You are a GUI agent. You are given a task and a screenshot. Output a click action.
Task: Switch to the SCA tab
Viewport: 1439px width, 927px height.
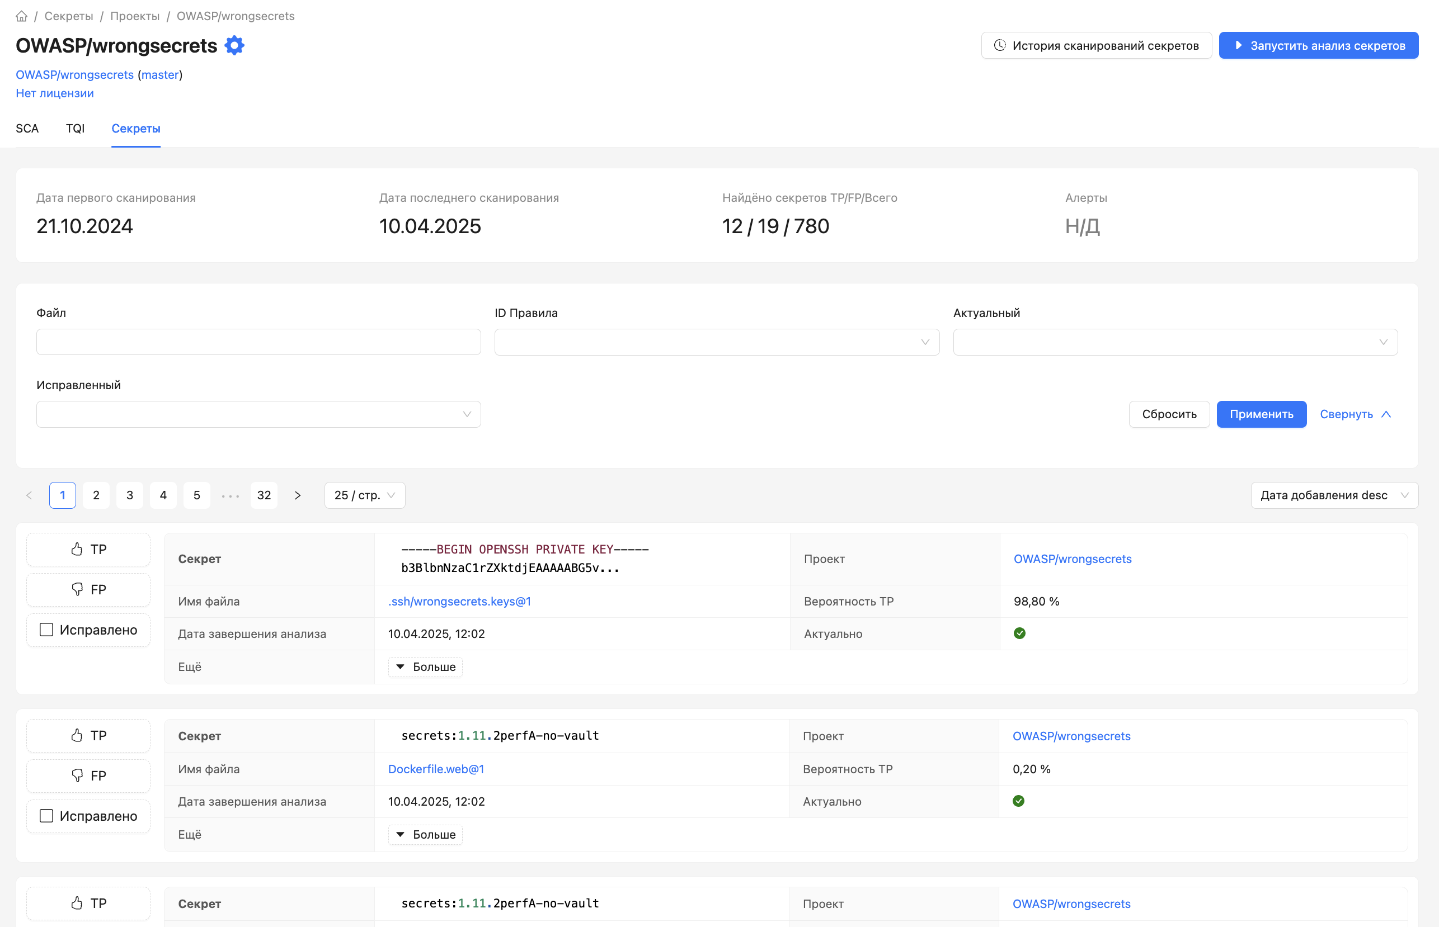(x=27, y=128)
